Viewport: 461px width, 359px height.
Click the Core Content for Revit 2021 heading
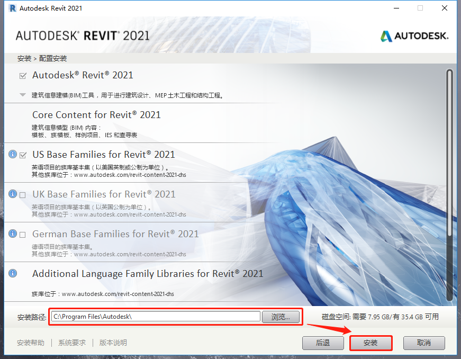pyautogui.click(x=96, y=115)
